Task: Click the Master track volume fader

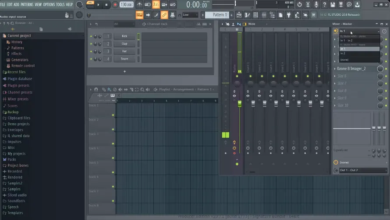Action: coord(240,104)
